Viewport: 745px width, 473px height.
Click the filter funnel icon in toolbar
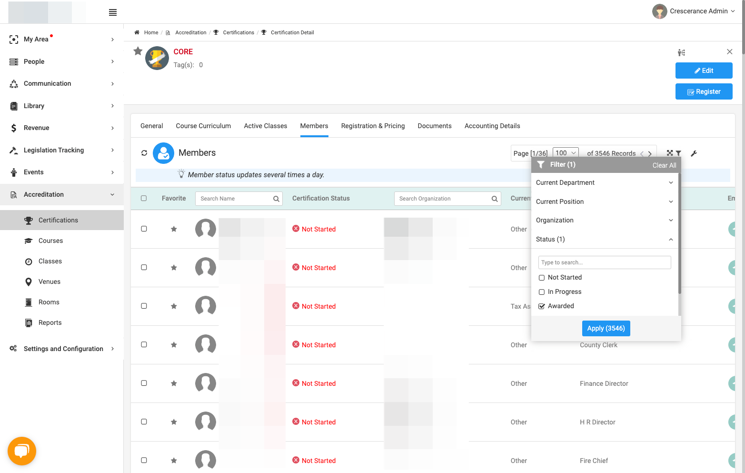click(678, 153)
